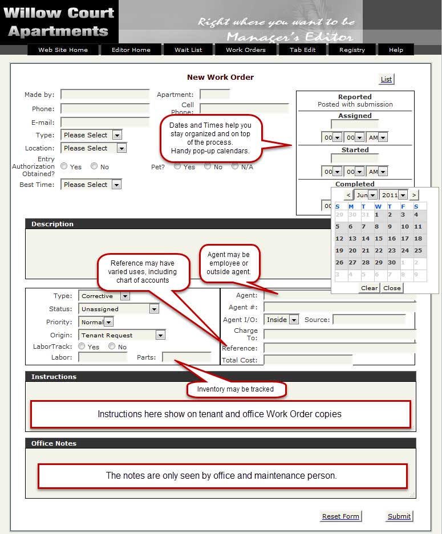Select June 20 in the calendar
This screenshot has width=442, height=534.
pyautogui.click(x=352, y=250)
